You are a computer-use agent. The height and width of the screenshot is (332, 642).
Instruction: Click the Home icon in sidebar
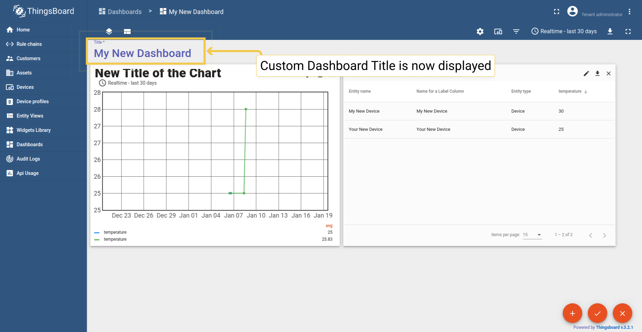[x=10, y=30]
